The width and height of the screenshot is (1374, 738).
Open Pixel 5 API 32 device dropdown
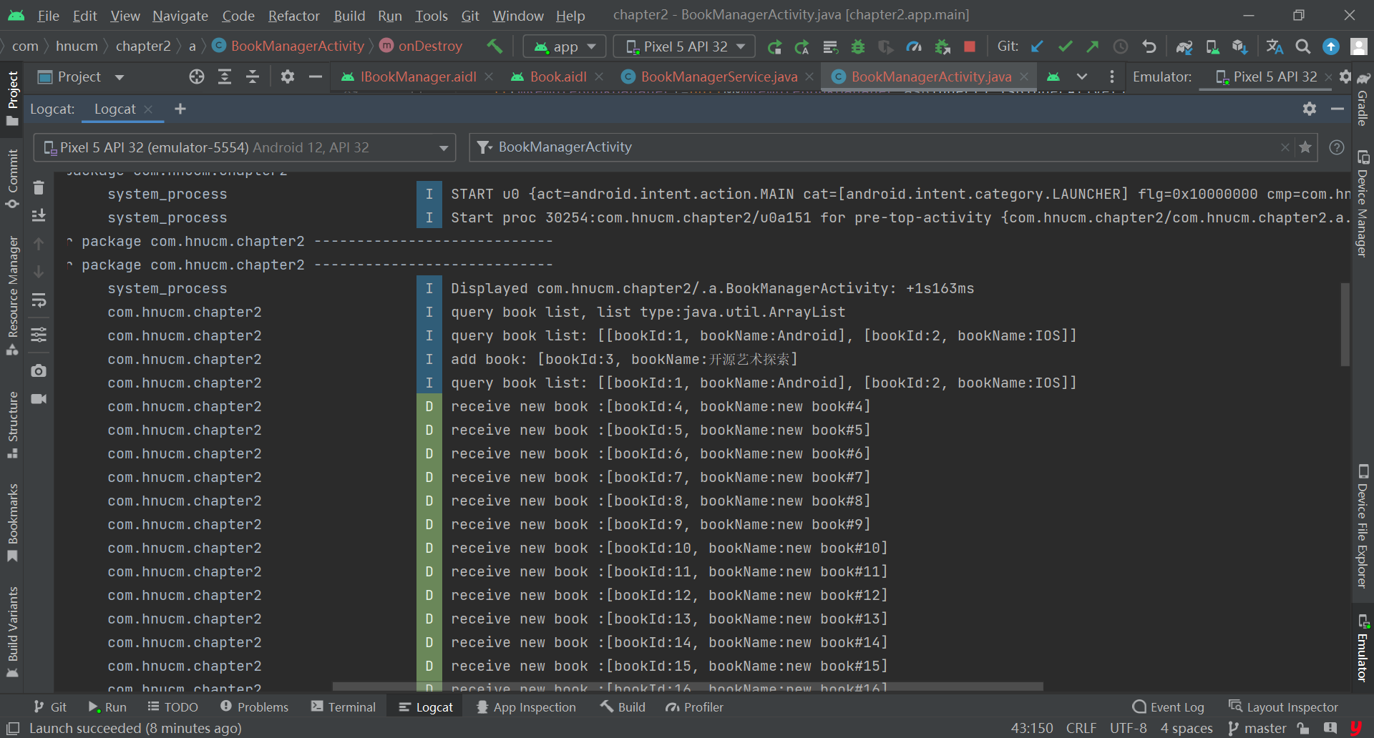[x=685, y=47]
